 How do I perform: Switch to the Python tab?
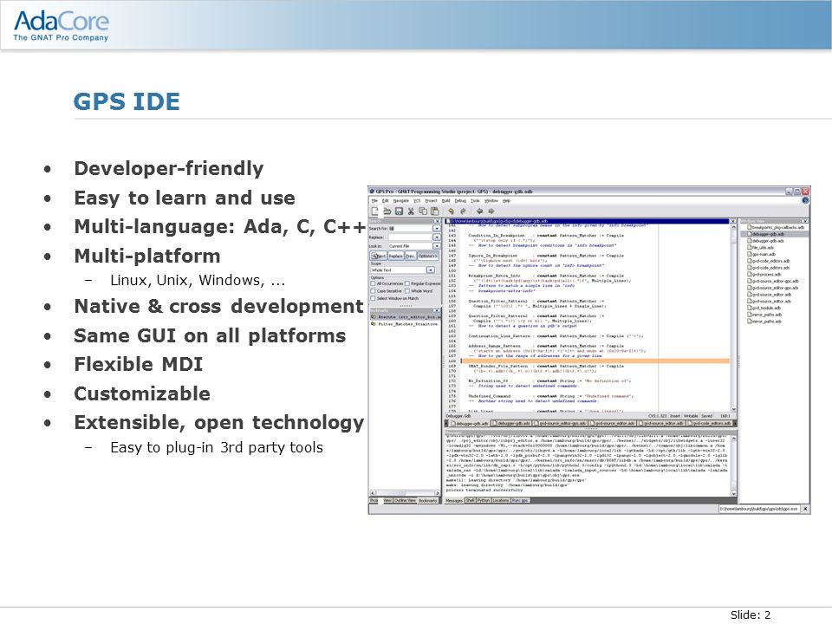pos(484,500)
